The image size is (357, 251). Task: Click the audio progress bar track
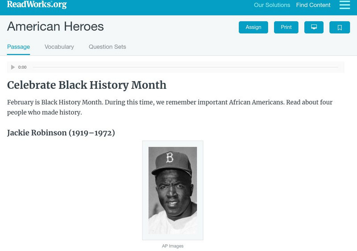coord(185,67)
